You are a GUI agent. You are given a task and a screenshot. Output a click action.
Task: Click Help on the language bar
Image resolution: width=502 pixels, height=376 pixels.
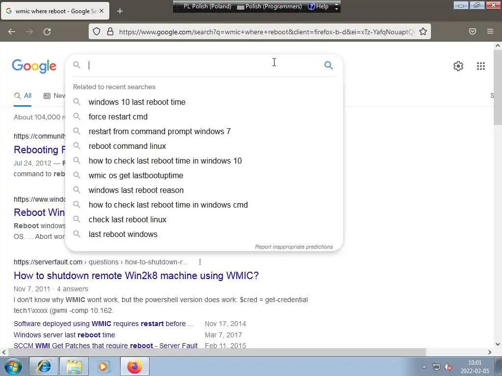[318, 6]
